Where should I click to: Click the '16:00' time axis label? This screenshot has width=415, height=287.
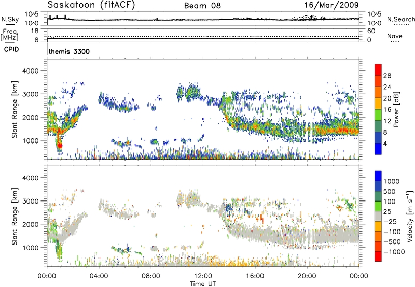(255, 276)
